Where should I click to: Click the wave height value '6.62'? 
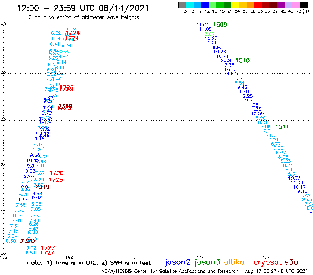(56, 33)
